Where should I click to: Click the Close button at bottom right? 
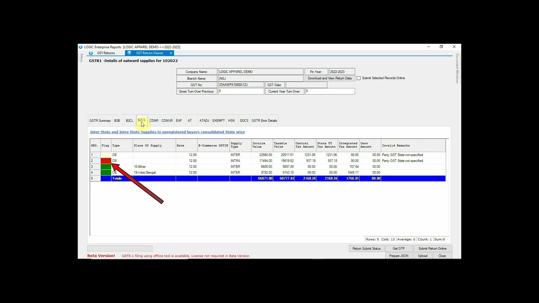coord(442,256)
